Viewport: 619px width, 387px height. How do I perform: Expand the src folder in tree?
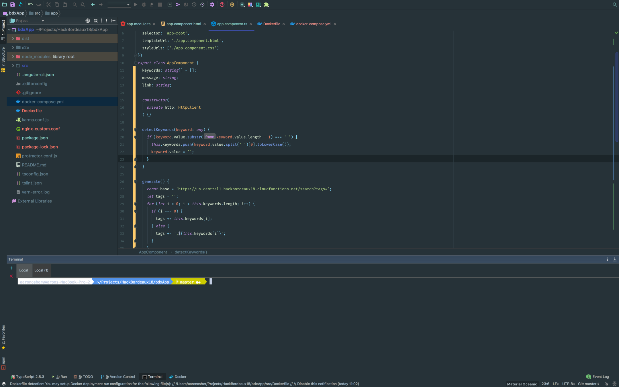(13, 66)
